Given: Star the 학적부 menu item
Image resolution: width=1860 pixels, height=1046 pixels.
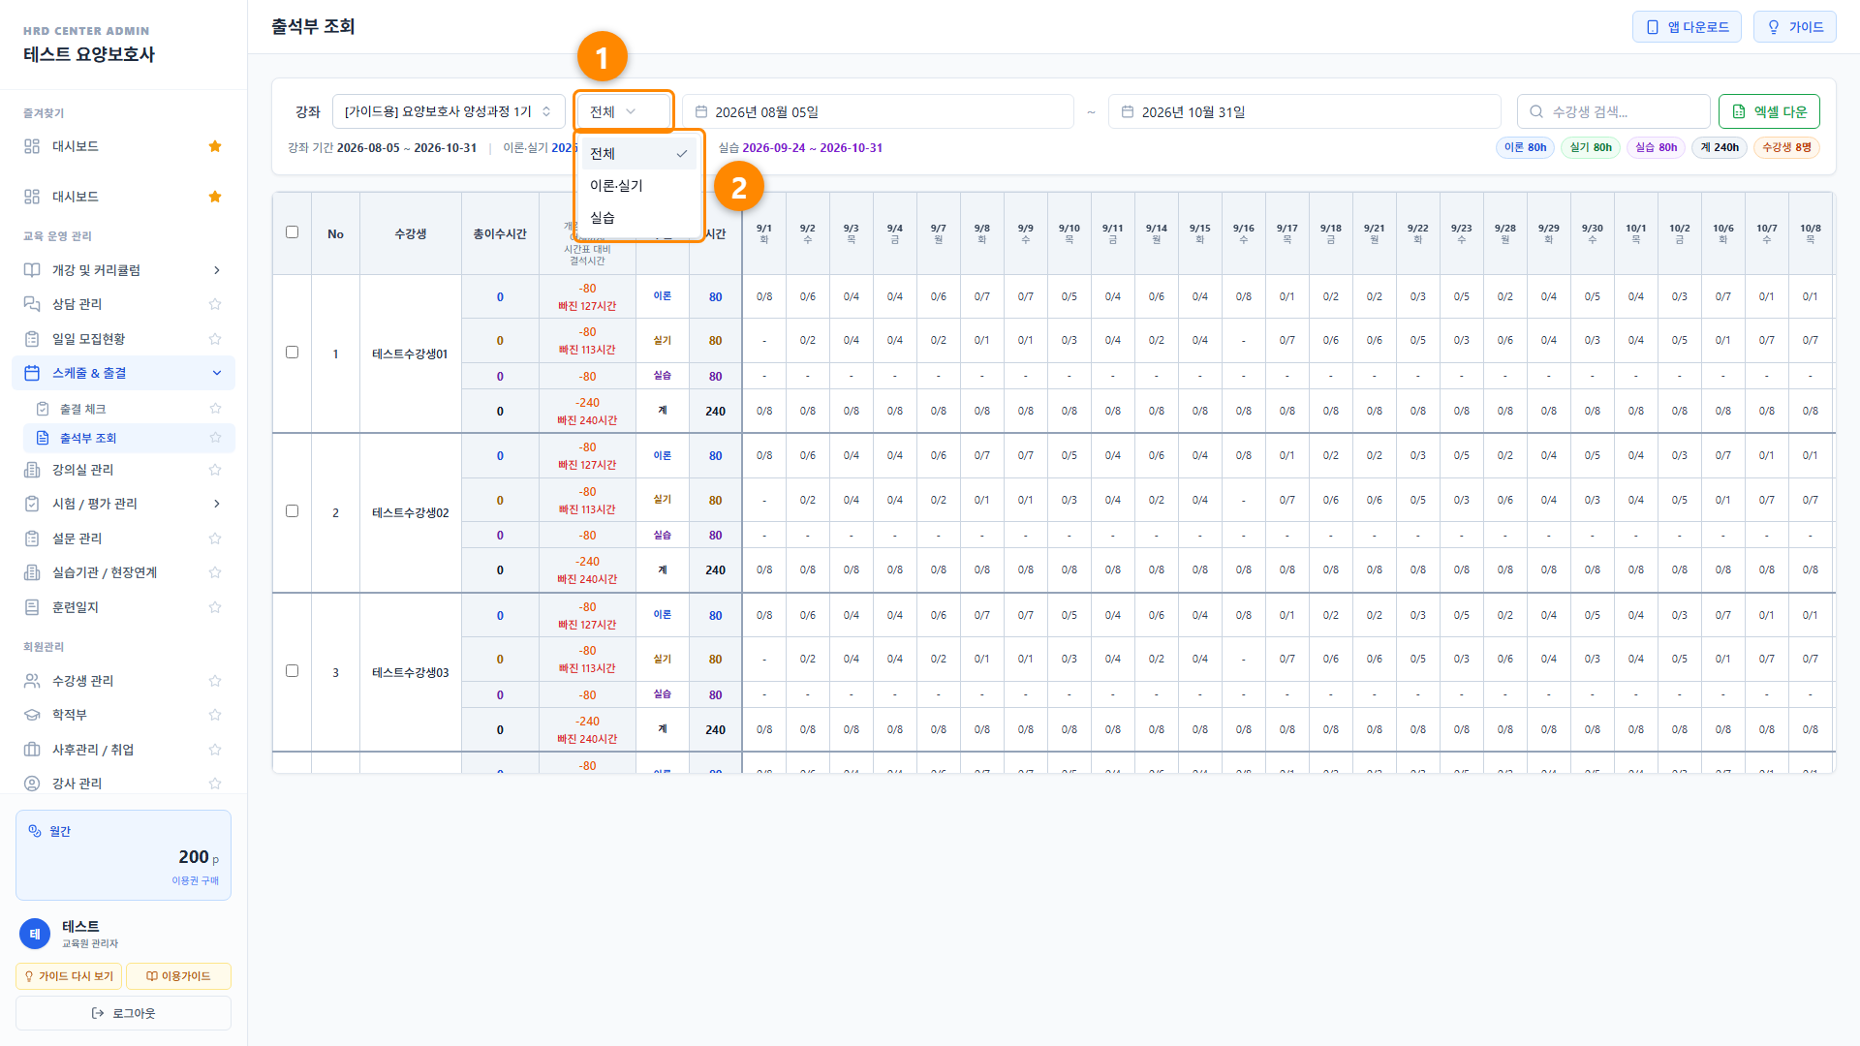Looking at the screenshot, I should click(215, 715).
